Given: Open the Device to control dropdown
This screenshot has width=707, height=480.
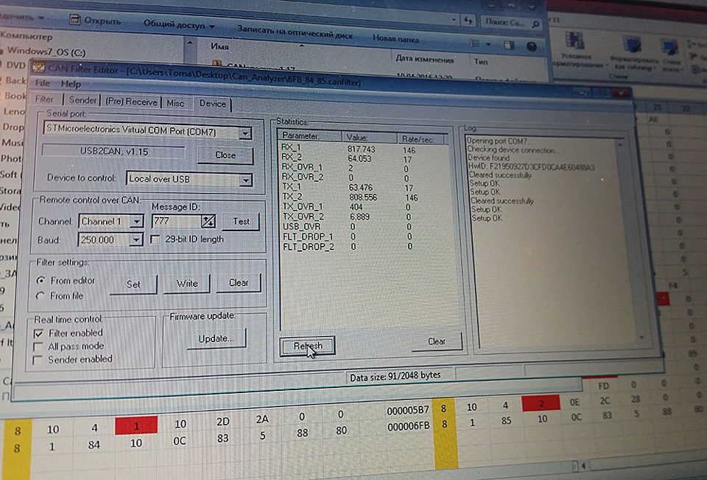Looking at the screenshot, I should coord(245,180).
